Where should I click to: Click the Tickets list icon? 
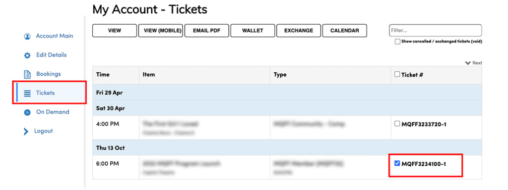point(27,94)
